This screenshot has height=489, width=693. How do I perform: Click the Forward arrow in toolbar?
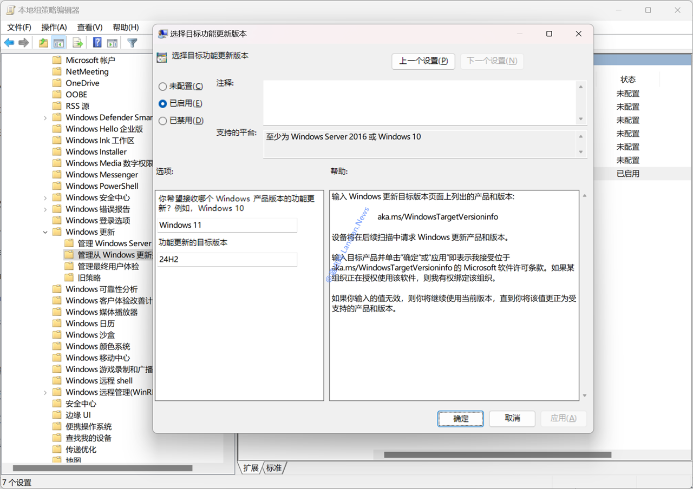click(23, 43)
